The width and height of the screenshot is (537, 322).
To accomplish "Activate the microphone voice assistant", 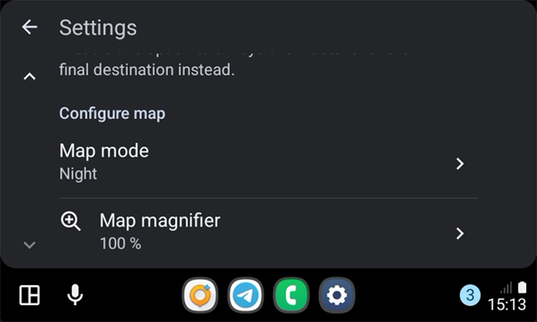I will (75, 295).
